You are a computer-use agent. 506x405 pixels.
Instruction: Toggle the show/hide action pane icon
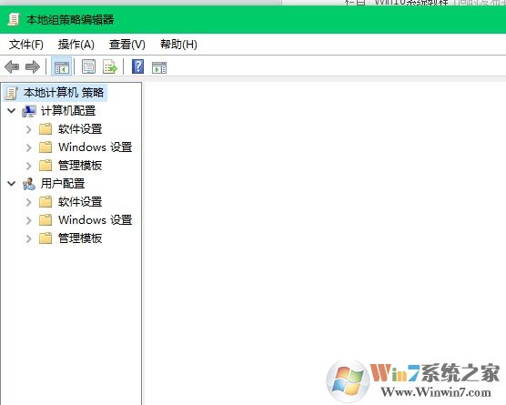click(x=159, y=67)
